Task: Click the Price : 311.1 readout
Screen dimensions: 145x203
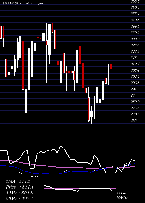Action: click(x=20, y=187)
